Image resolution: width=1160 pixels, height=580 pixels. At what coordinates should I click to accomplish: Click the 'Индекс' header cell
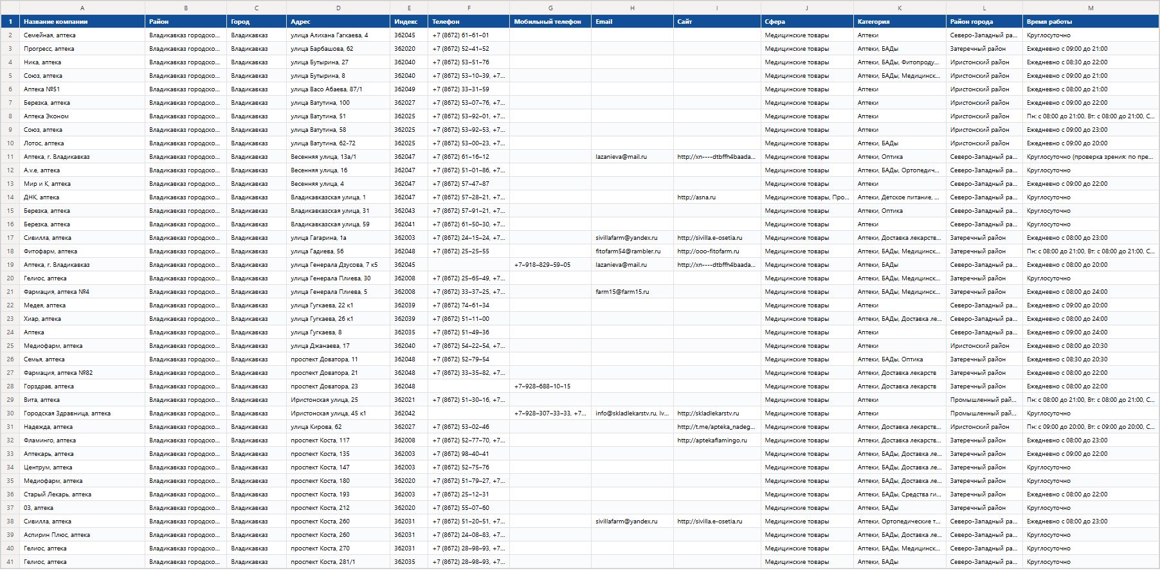[409, 21]
